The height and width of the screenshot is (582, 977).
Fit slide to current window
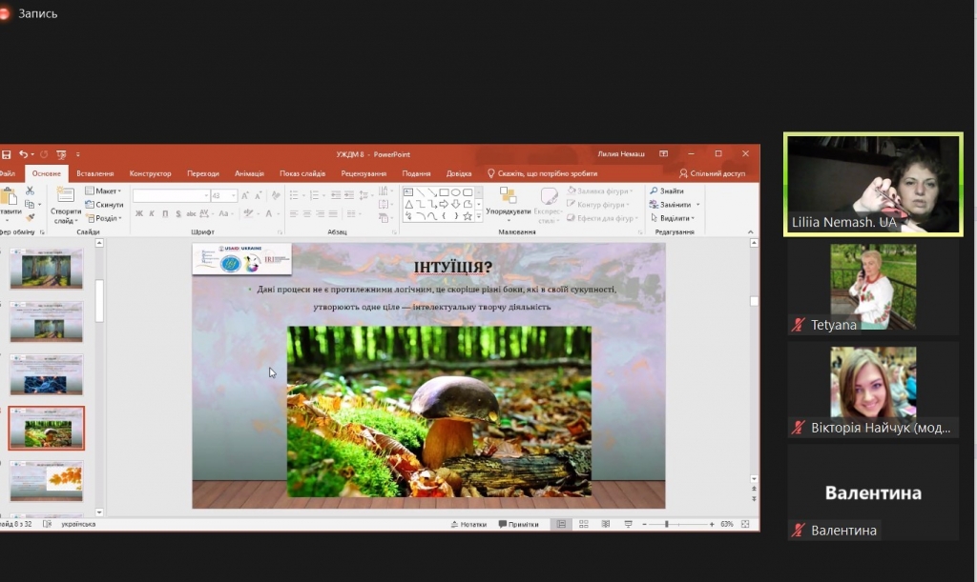click(745, 524)
